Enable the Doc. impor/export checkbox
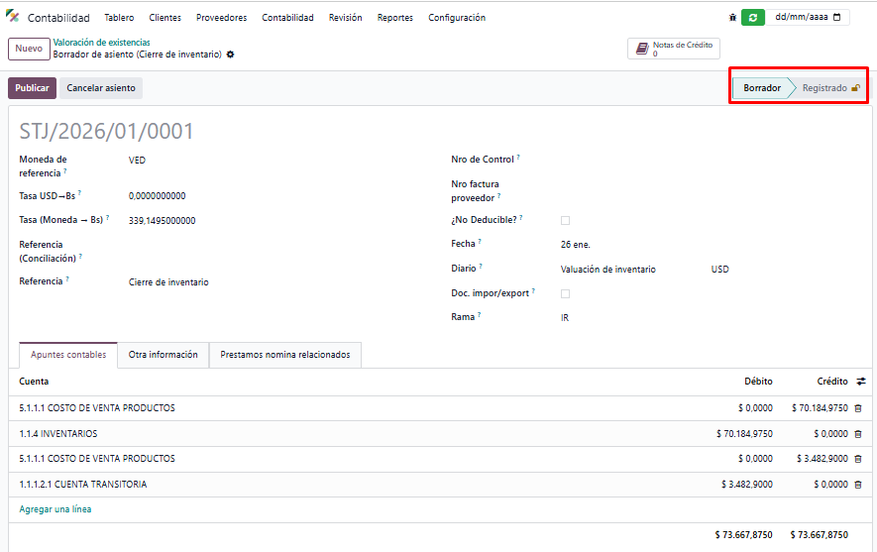 click(x=566, y=293)
